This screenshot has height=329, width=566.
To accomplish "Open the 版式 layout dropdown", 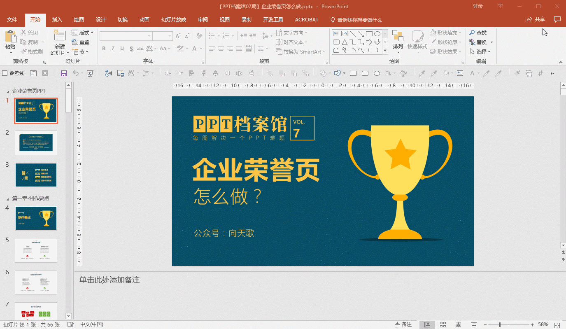I will click(82, 33).
